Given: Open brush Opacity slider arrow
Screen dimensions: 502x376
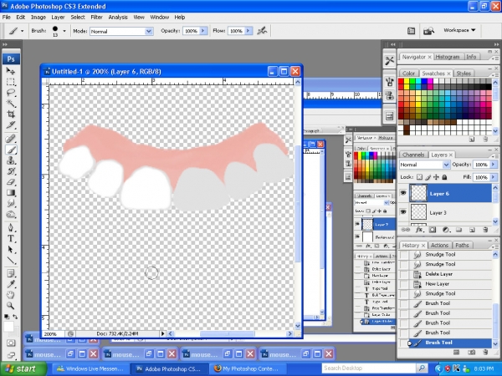Looking at the screenshot, I should pos(203,31).
